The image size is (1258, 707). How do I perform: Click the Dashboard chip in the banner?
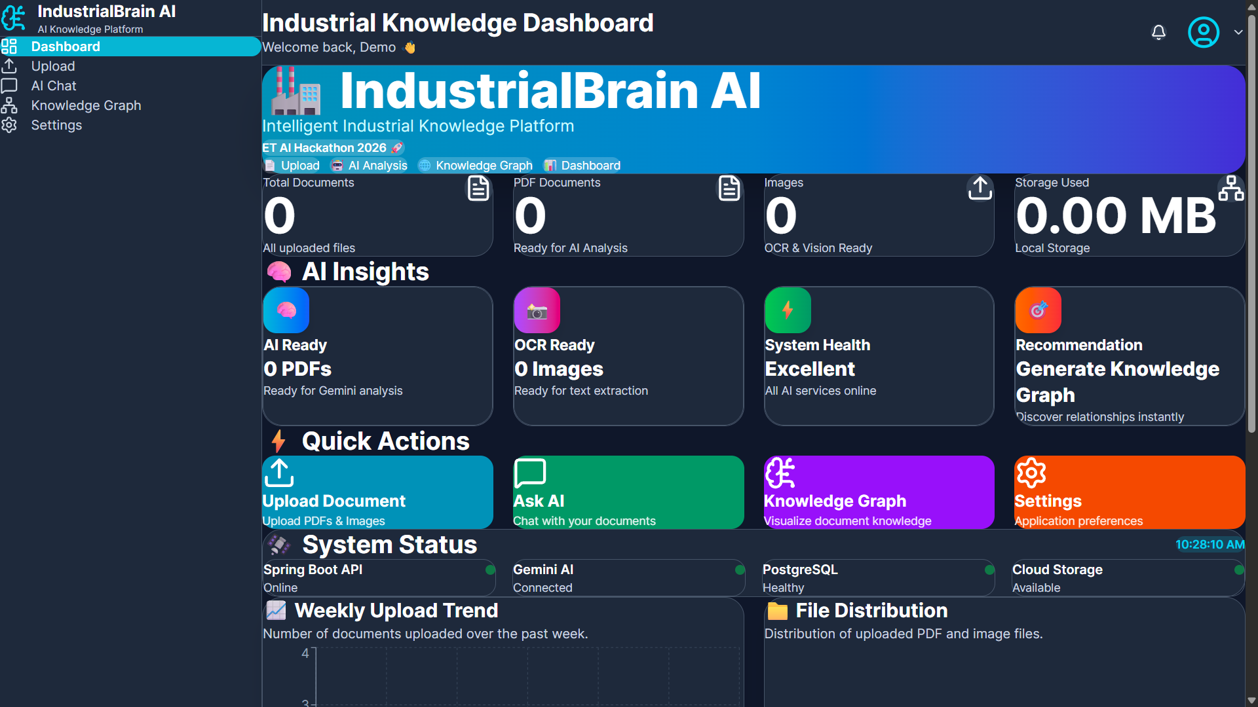[x=582, y=166]
